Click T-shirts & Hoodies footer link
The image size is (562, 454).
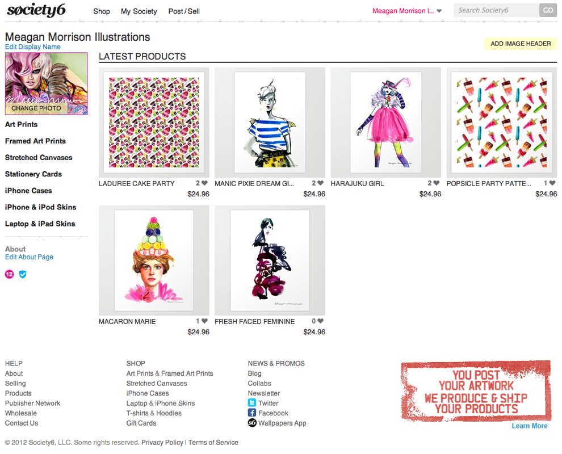(x=154, y=413)
